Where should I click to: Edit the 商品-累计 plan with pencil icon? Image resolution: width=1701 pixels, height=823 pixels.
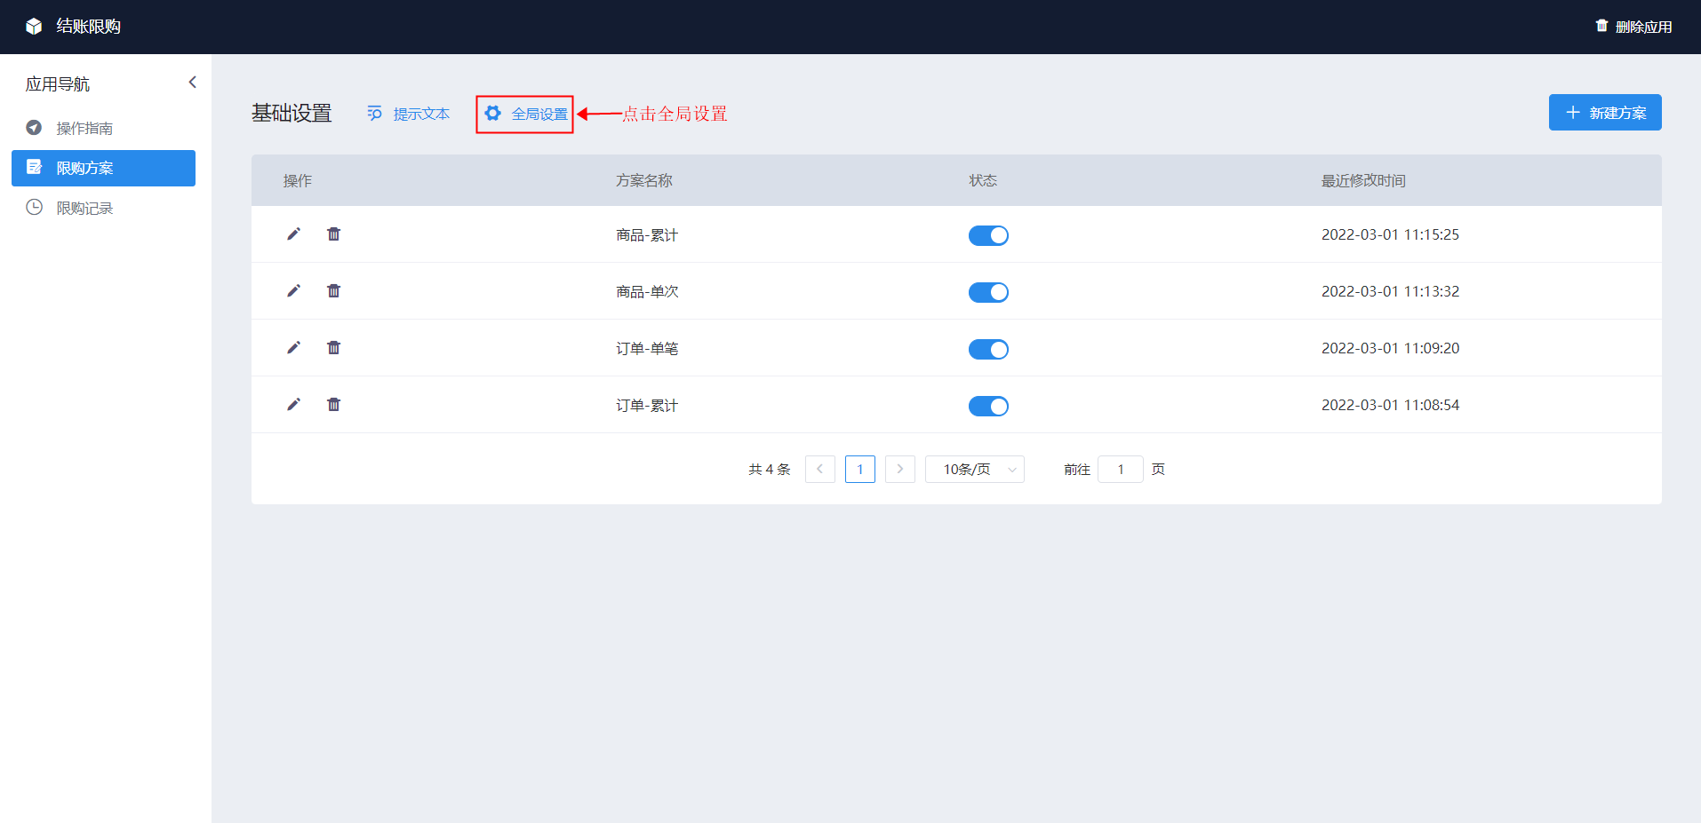[294, 234]
